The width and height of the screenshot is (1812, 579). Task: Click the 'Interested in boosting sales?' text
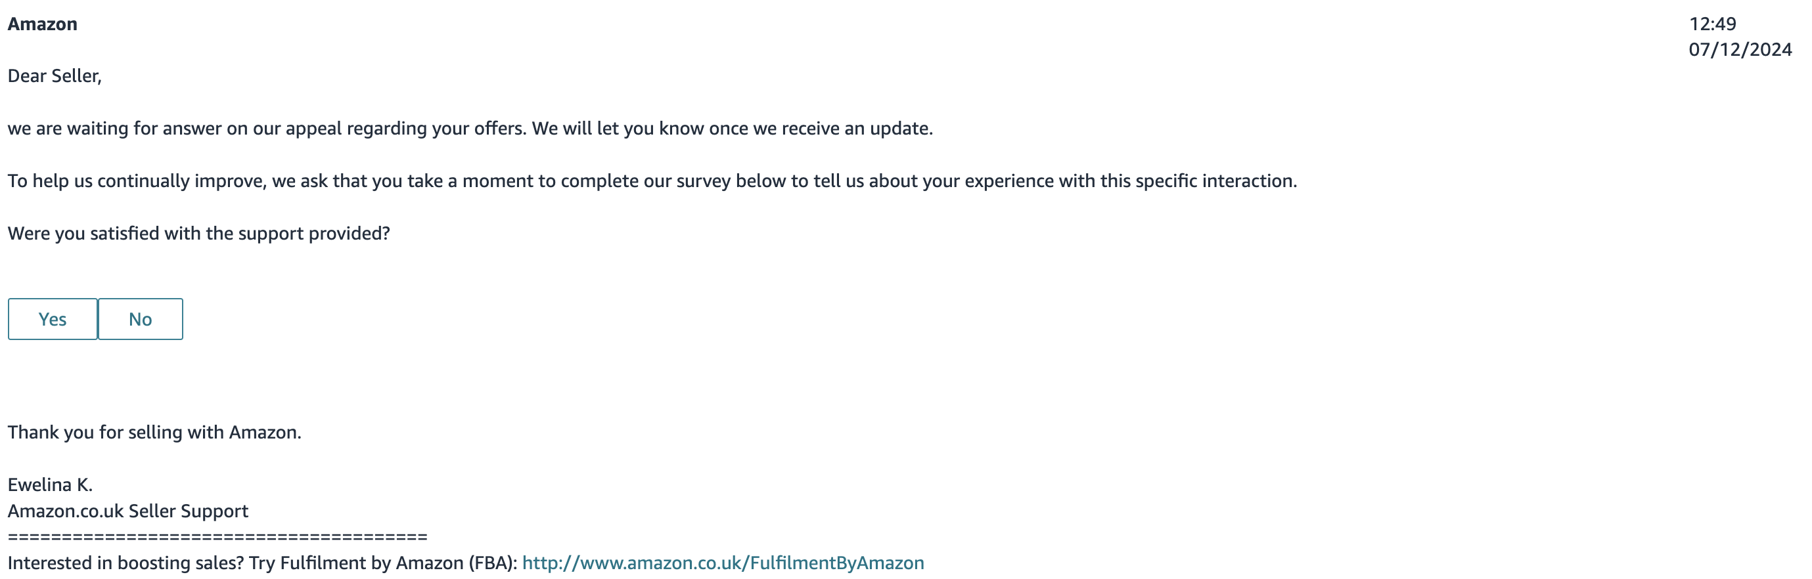click(126, 563)
